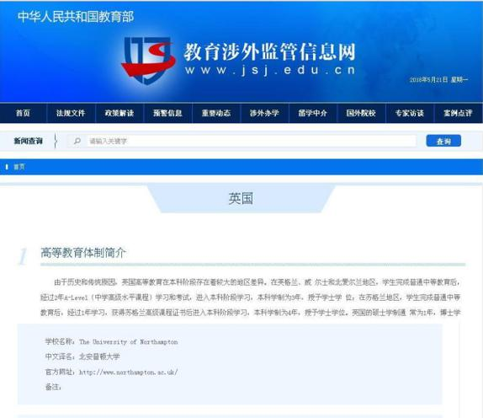Click the 英国 country heading banner
Viewport: 483px width, 418px height.
(241, 198)
